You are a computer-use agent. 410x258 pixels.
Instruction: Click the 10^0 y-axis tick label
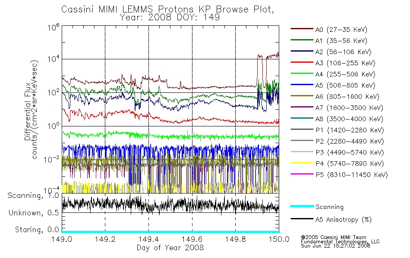click(x=54, y=126)
